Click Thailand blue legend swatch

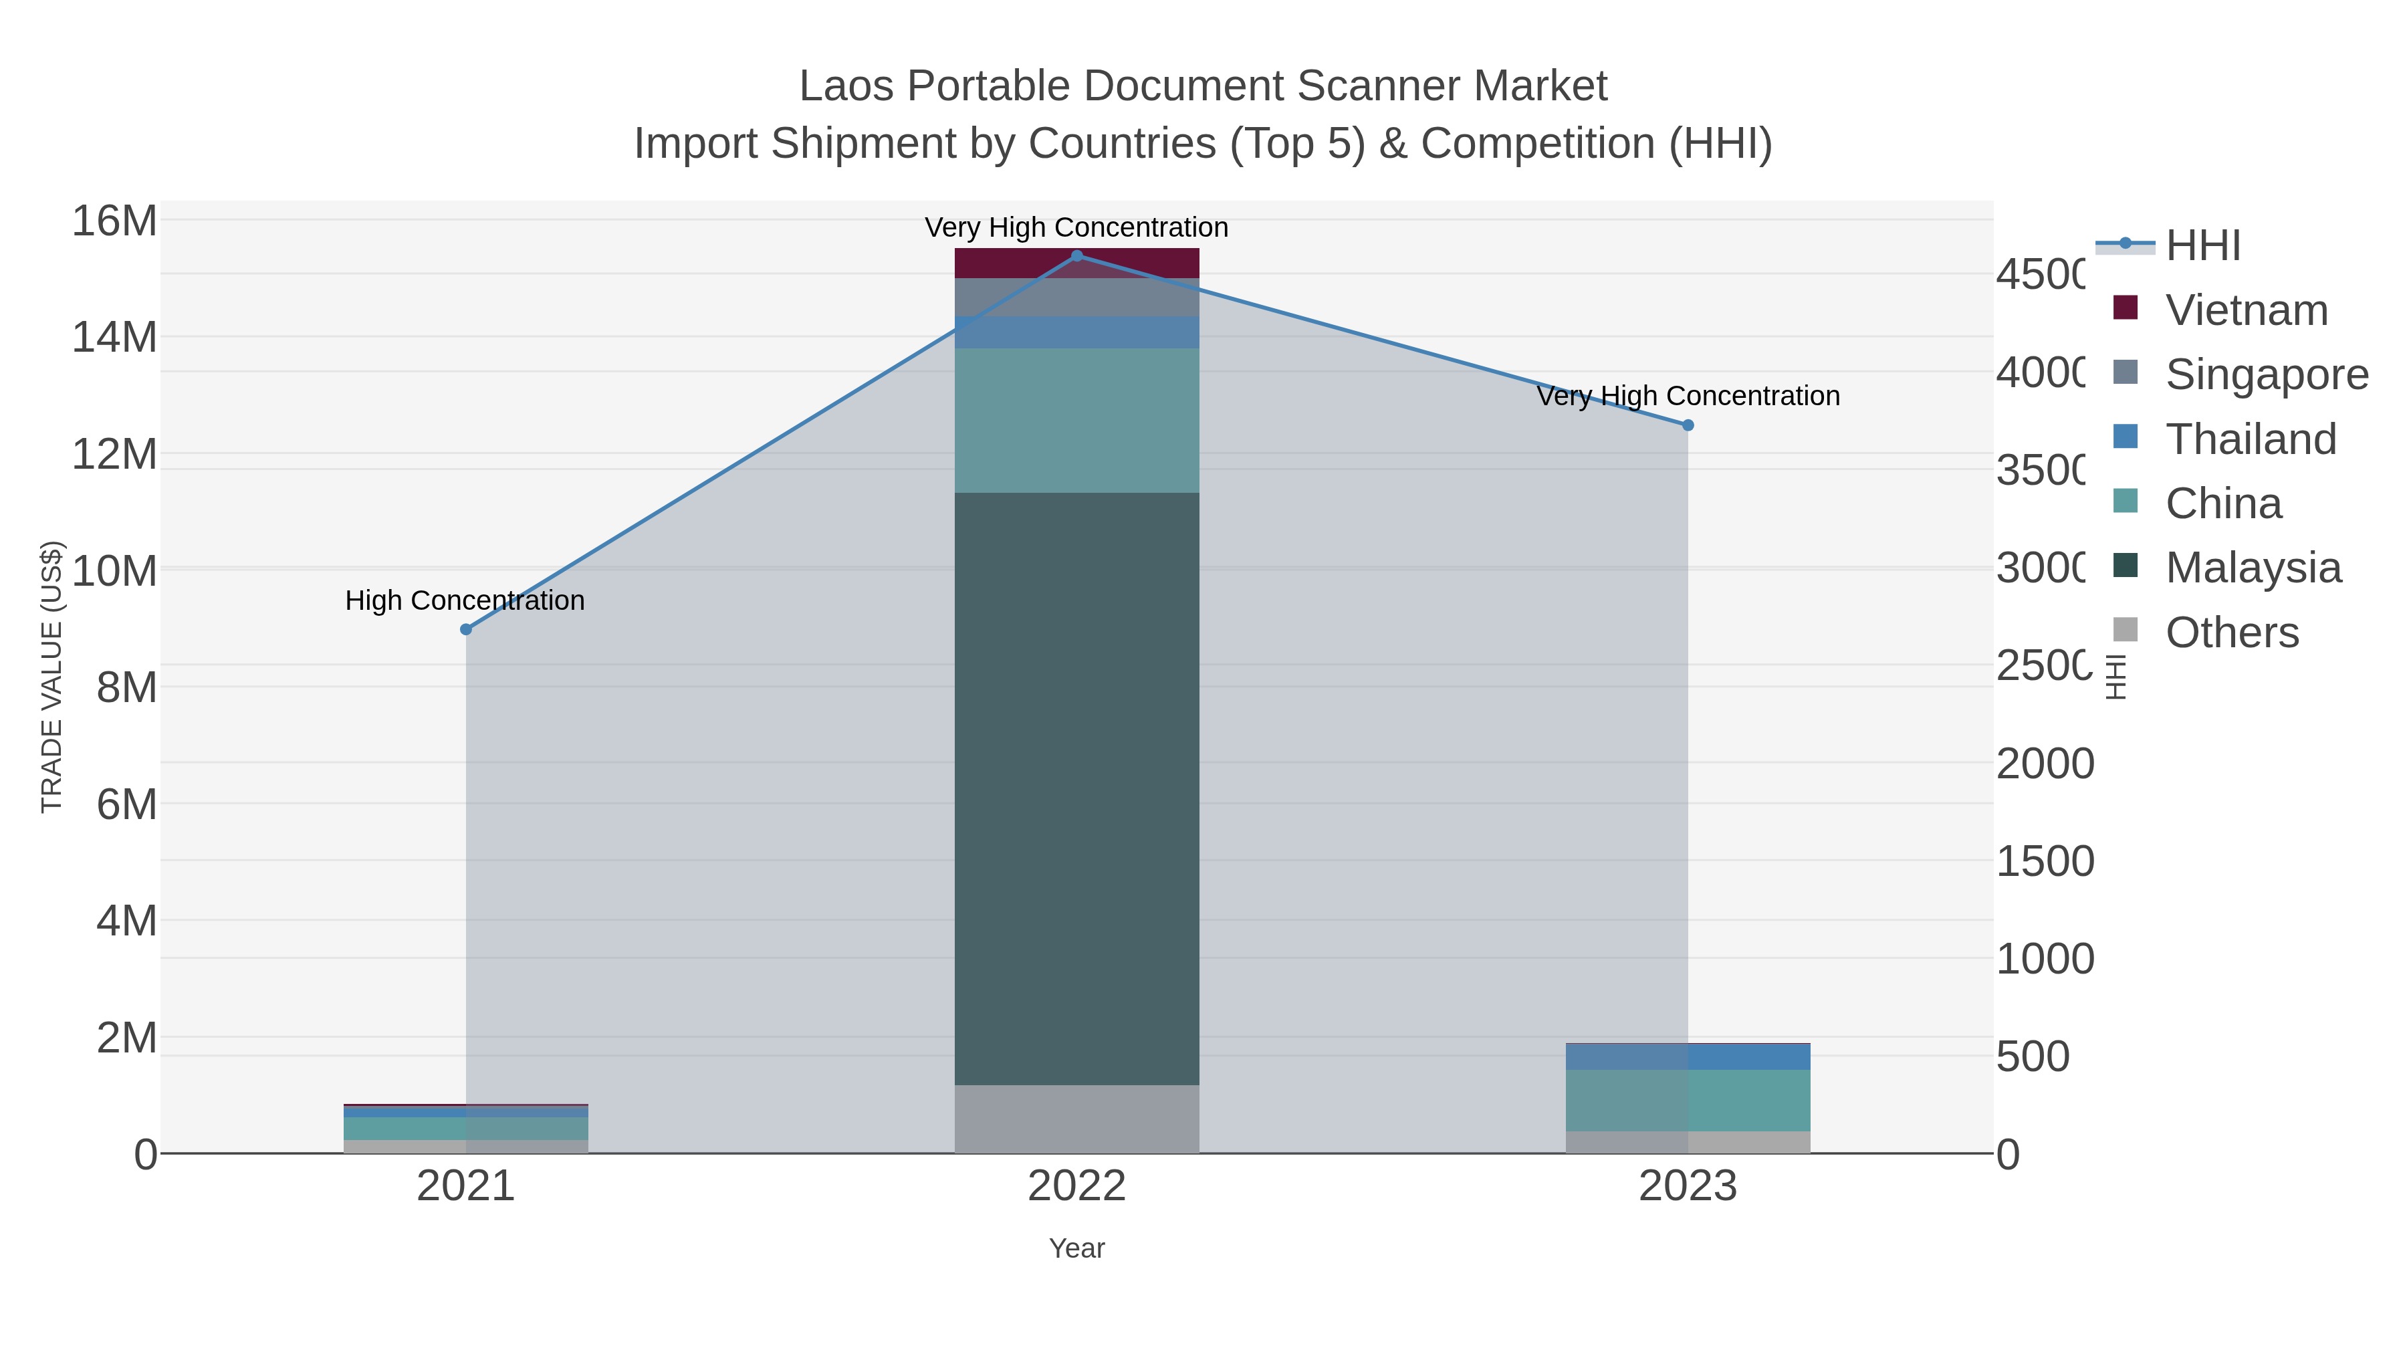coord(2126,437)
